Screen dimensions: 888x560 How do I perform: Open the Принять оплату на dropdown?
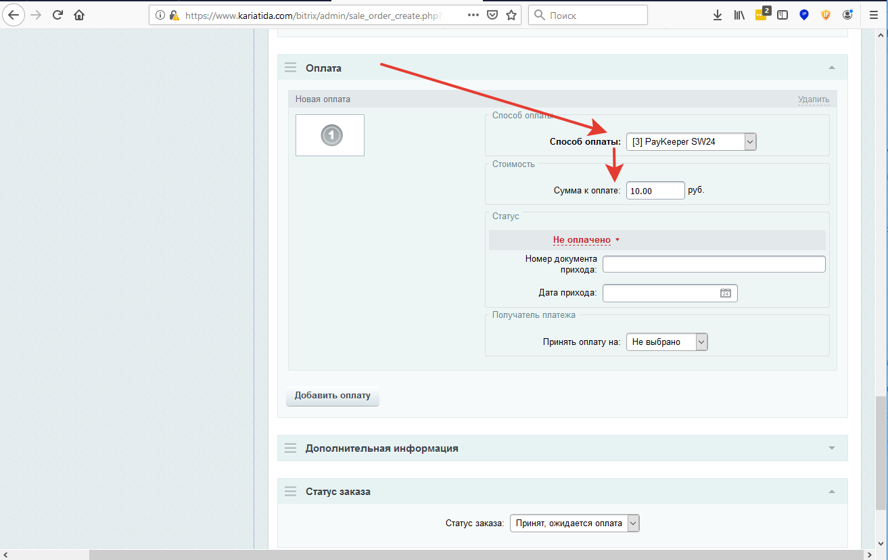[x=666, y=342]
